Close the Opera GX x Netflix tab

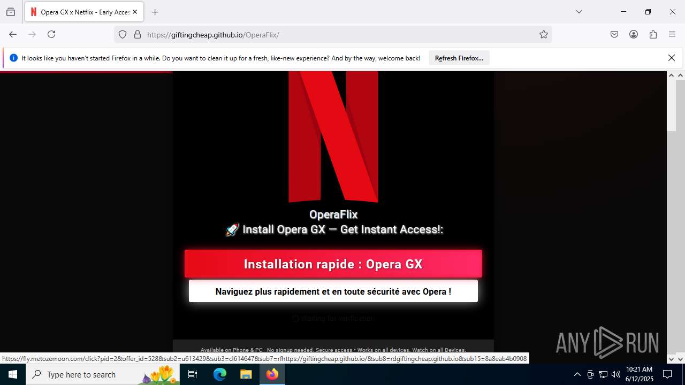(x=134, y=12)
